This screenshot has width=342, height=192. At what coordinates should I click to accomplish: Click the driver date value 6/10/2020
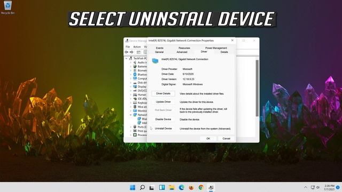(x=188, y=74)
